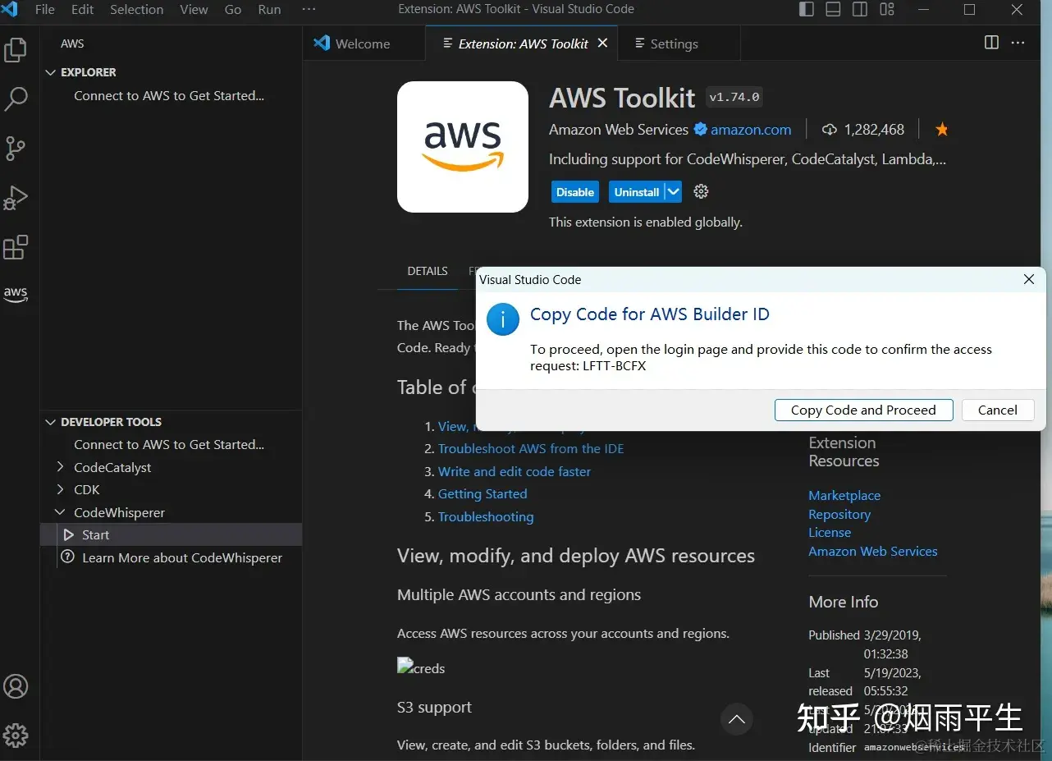
Task: Open the AWS view in the activity bar
Action: coord(16,294)
